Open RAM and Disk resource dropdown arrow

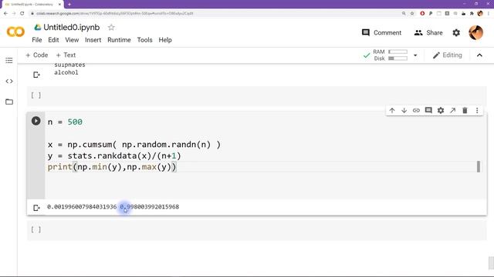(415, 55)
